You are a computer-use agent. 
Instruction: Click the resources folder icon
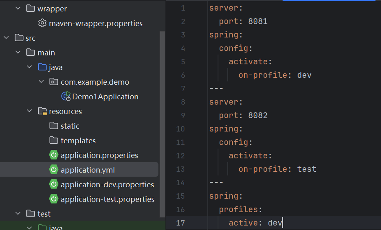[x=42, y=111]
